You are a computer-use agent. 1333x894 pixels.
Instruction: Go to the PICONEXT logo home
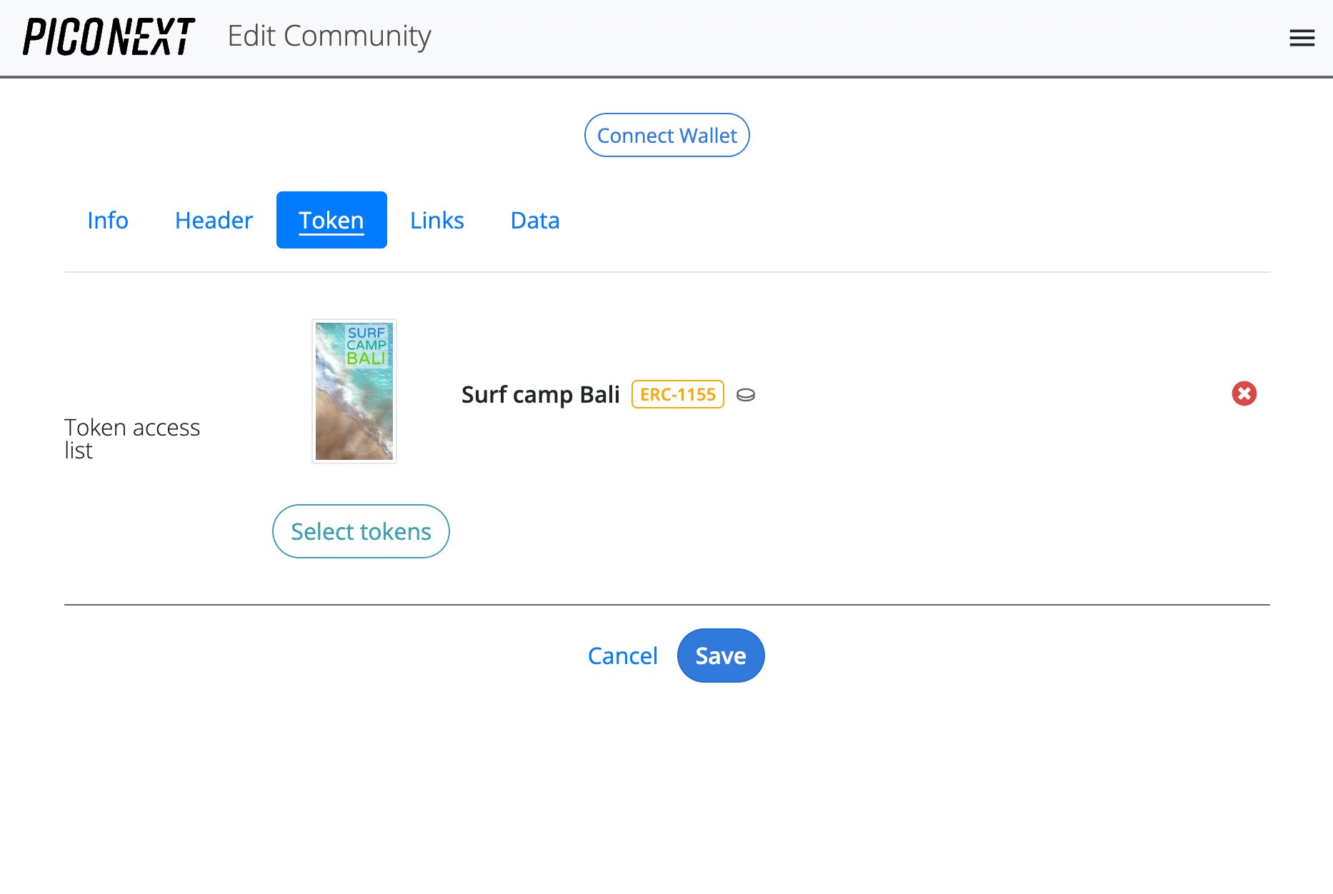click(109, 37)
